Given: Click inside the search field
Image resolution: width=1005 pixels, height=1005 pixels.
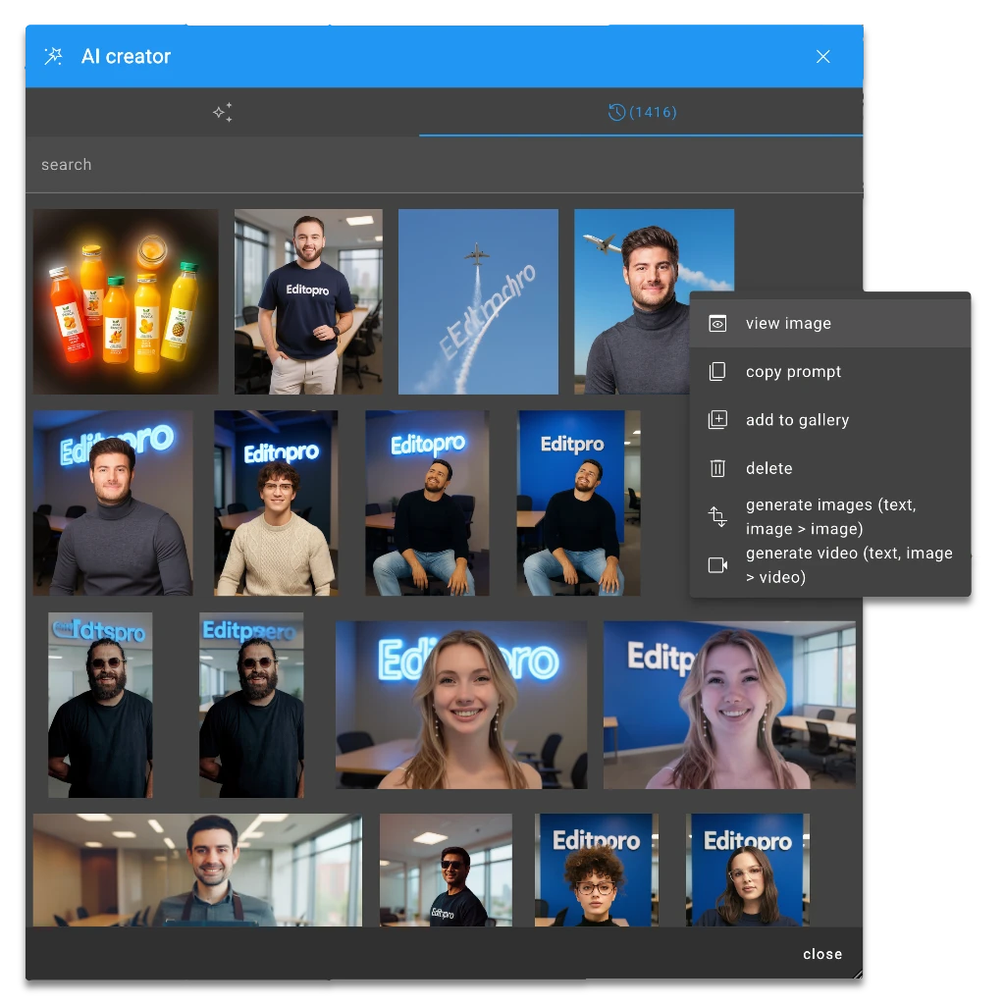Looking at the screenshot, I should (196, 164).
